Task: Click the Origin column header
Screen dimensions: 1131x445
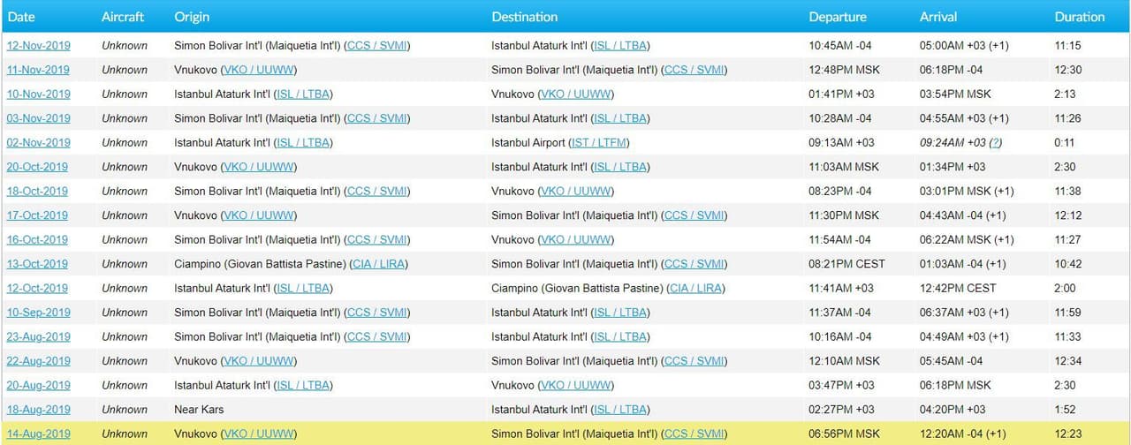Action: click(192, 17)
